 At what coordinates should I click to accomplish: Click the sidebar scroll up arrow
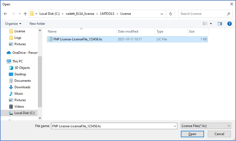40,30
